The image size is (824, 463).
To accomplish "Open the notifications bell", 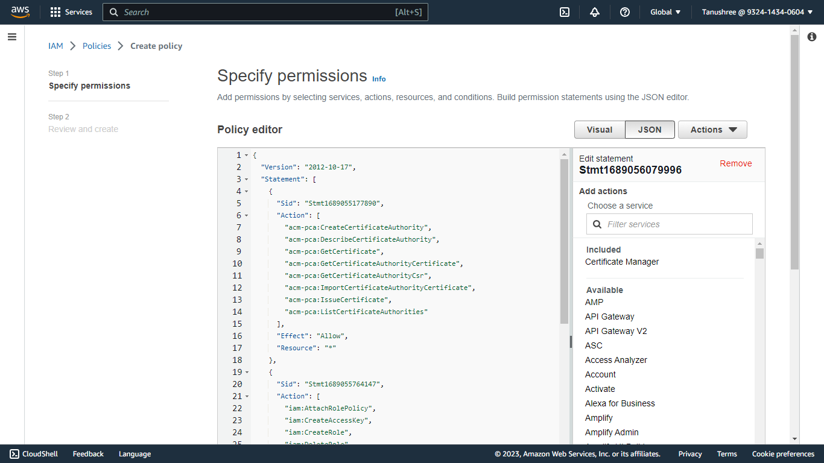I will click(x=595, y=12).
